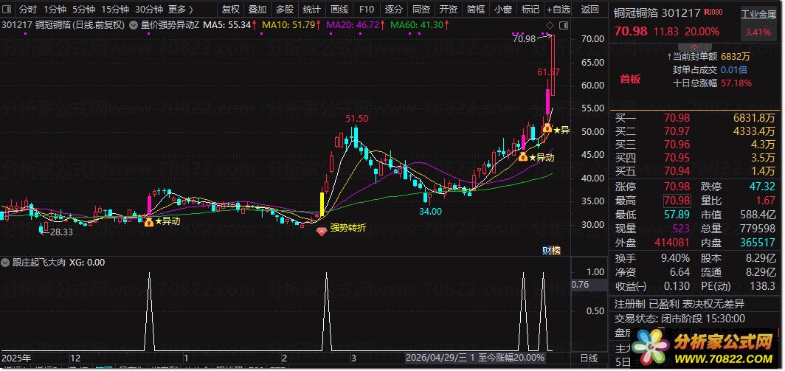Open 逐分 tick details
Viewport: 785px width, 371px height.
pyautogui.click(x=393, y=9)
